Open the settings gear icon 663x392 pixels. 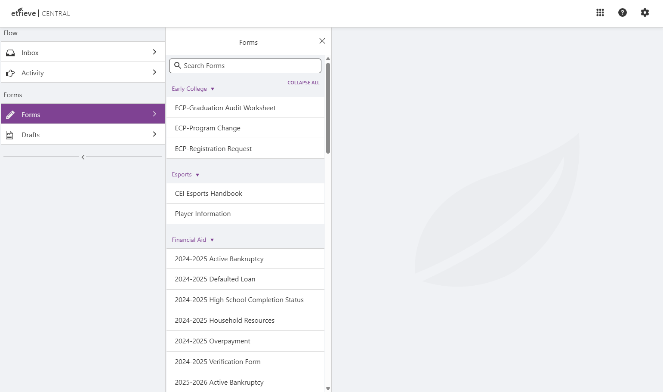(645, 12)
